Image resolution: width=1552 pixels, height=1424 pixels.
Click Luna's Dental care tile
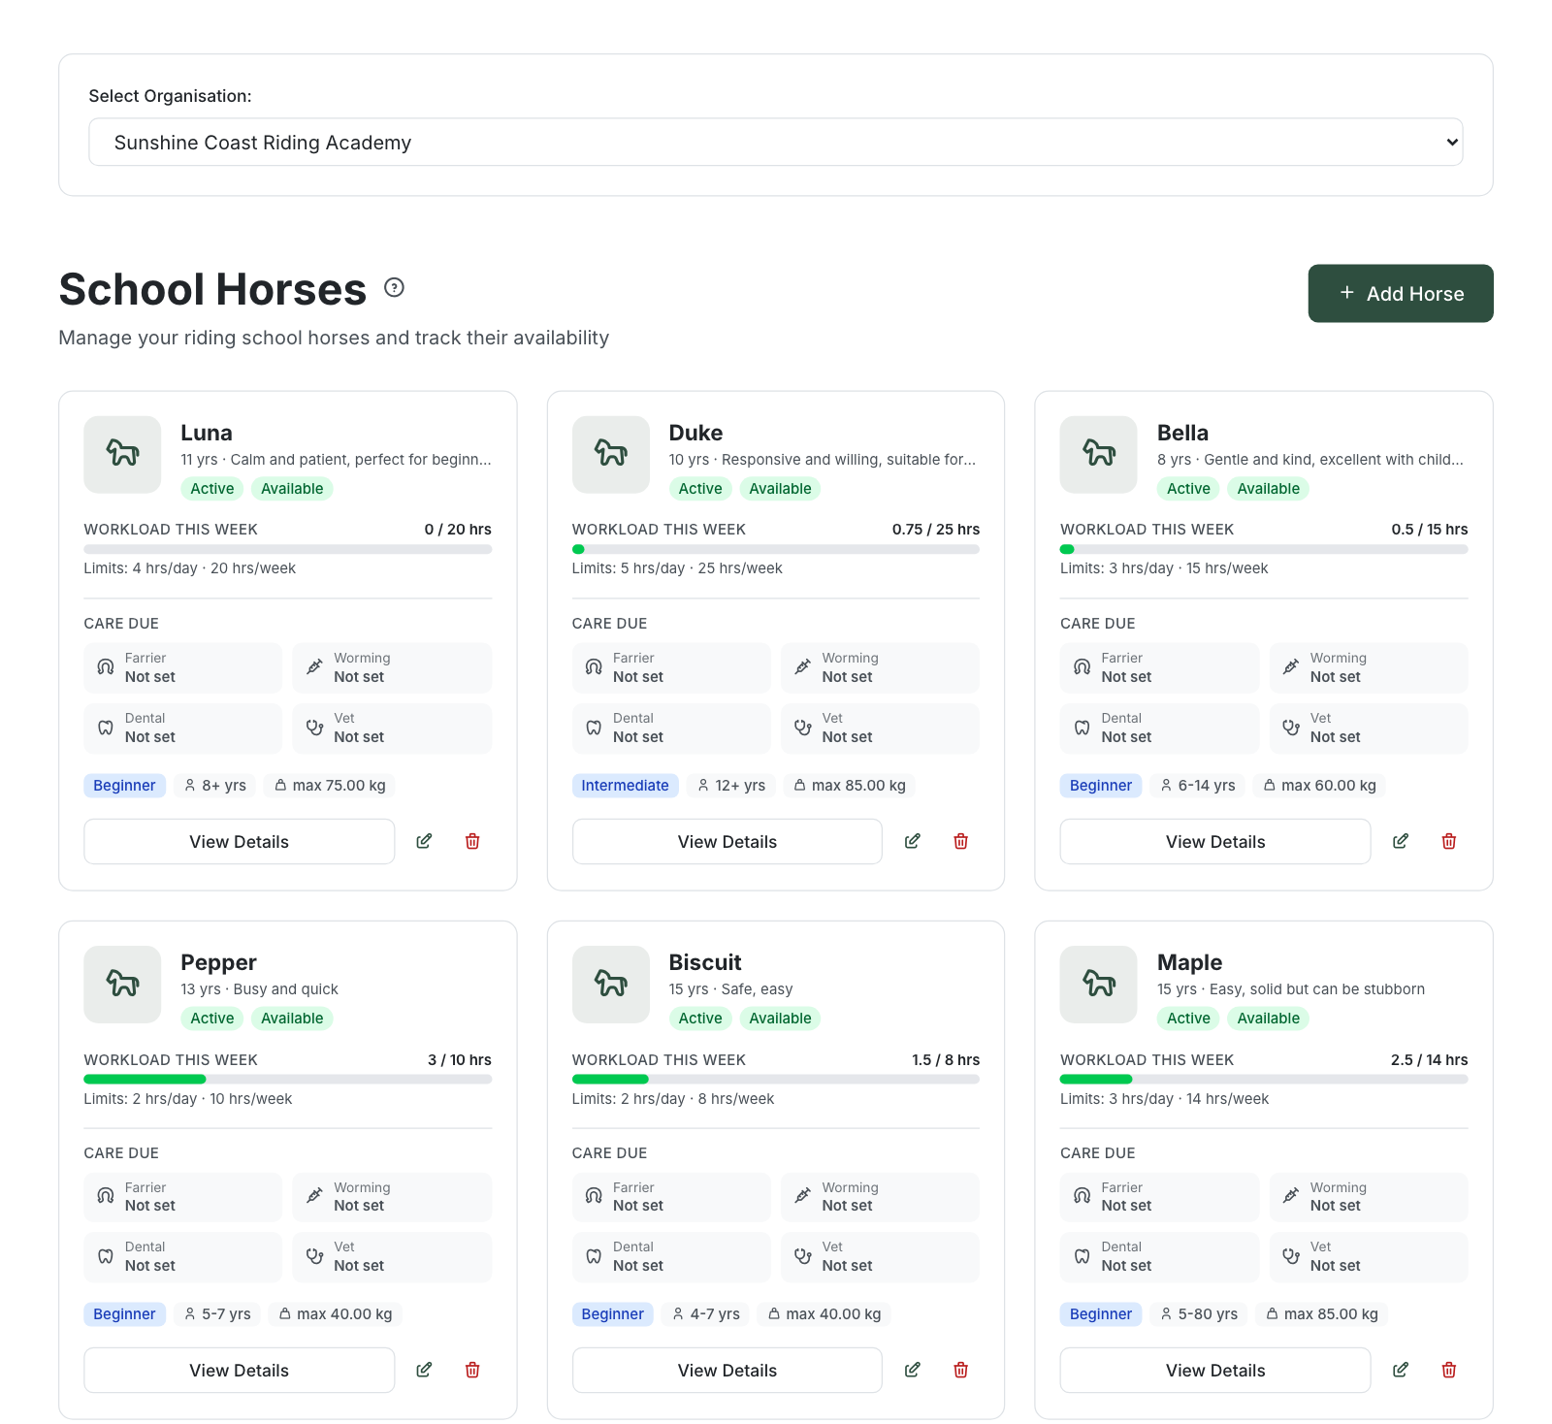point(182,728)
